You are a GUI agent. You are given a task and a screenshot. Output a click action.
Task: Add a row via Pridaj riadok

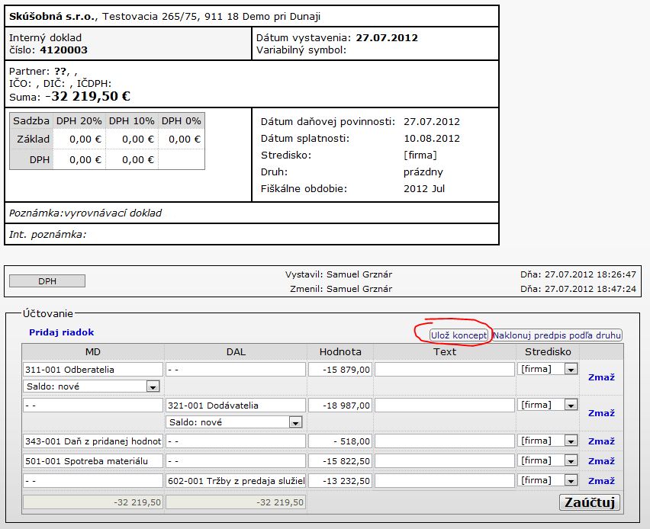(x=61, y=332)
